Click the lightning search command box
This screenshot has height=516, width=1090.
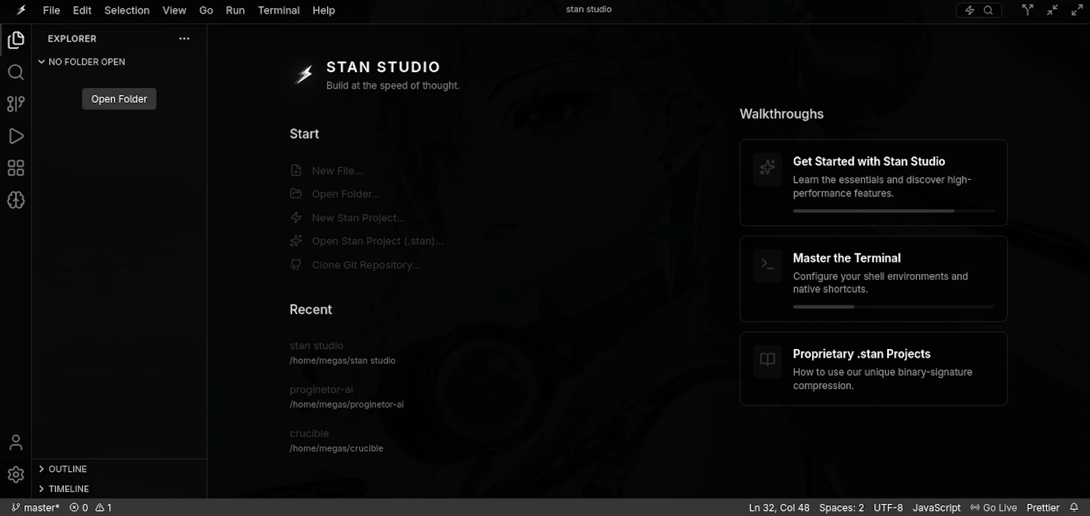pos(979,10)
